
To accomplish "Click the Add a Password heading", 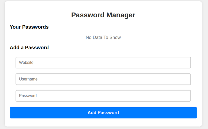I will pos(29,47).
